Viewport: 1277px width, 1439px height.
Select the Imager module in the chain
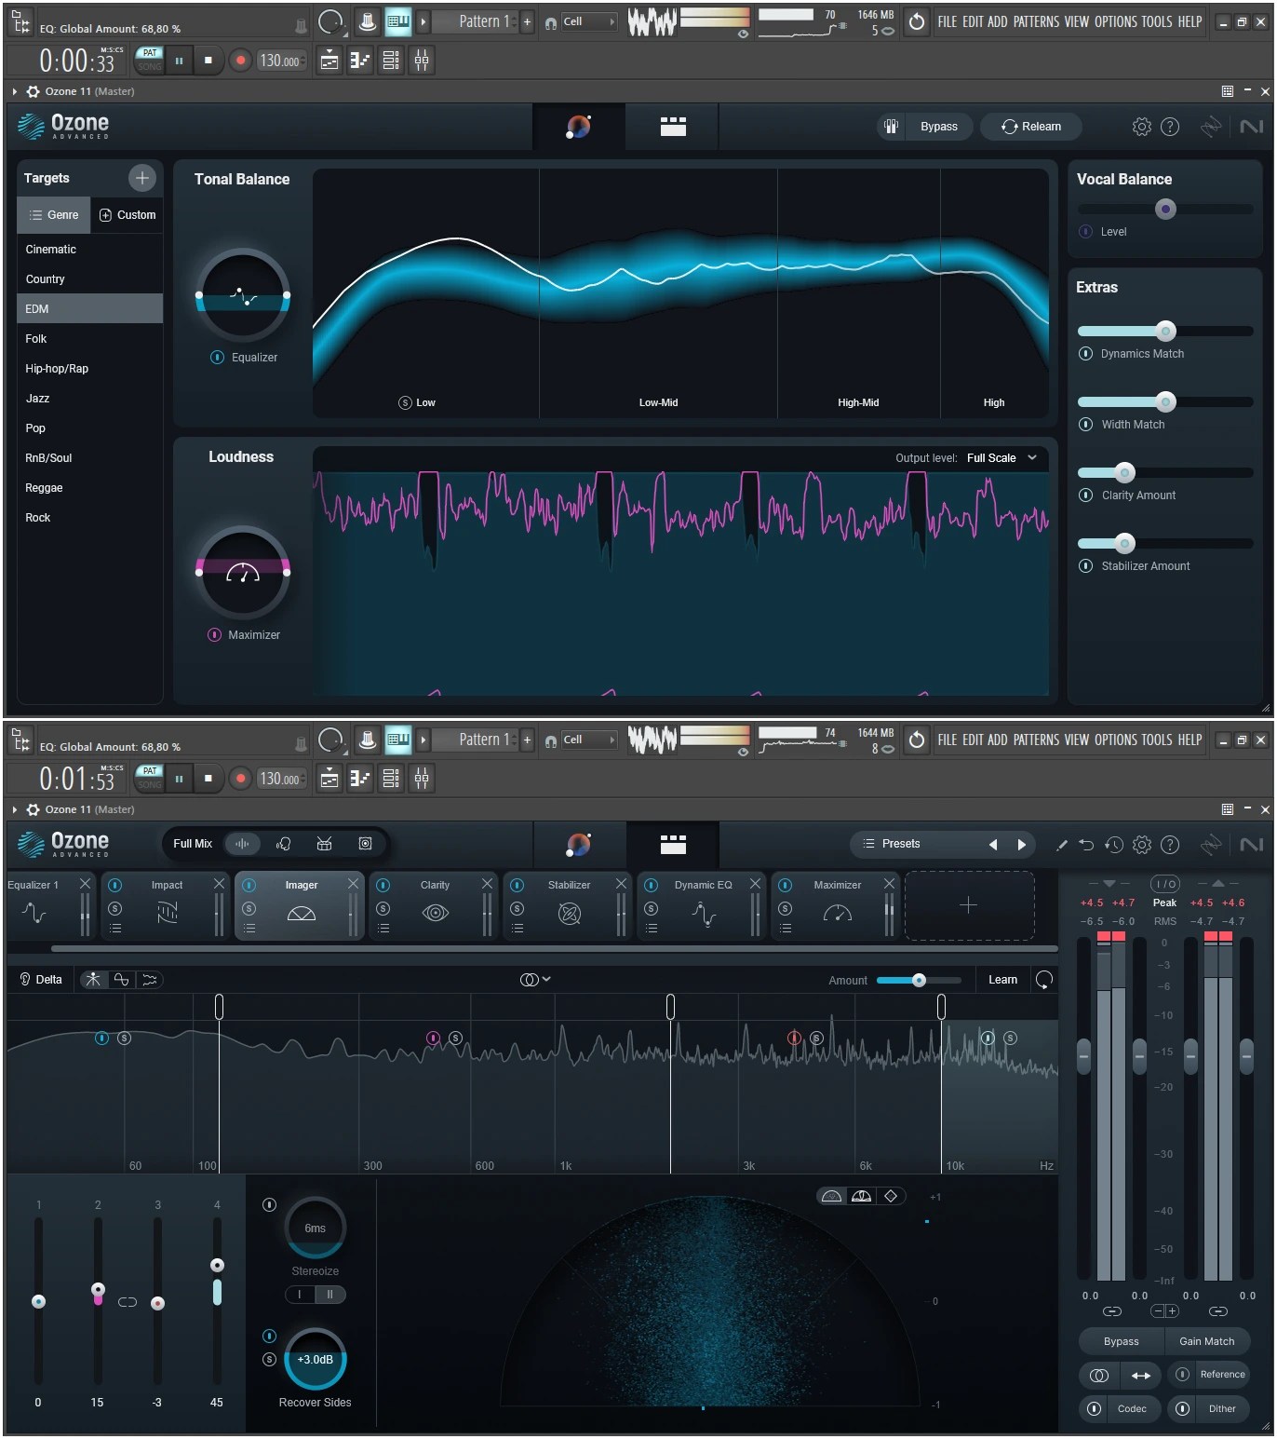[x=301, y=905]
